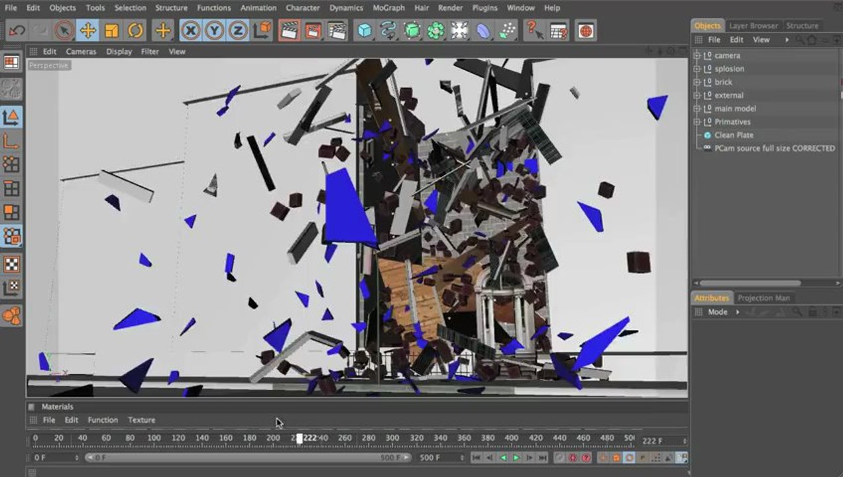Toggle the Z axis lock
Screen dimensions: 843x477
click(237, 30)
